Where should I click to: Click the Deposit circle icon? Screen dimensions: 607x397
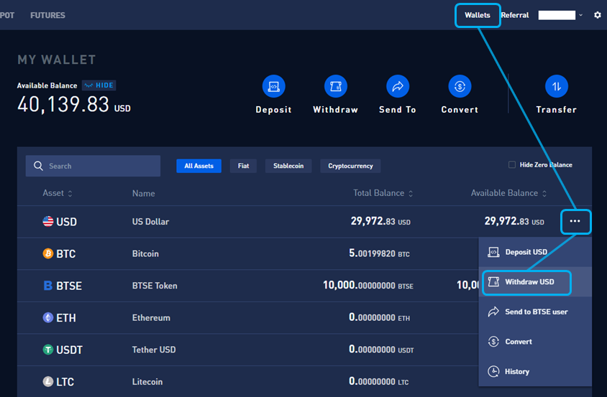[x=274, y=86]
